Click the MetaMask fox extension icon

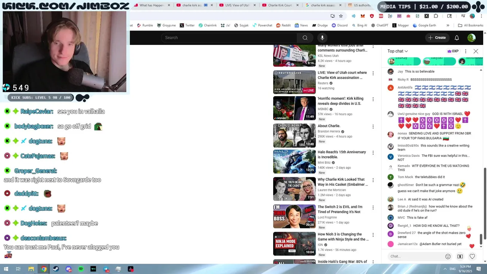(363, 16)
